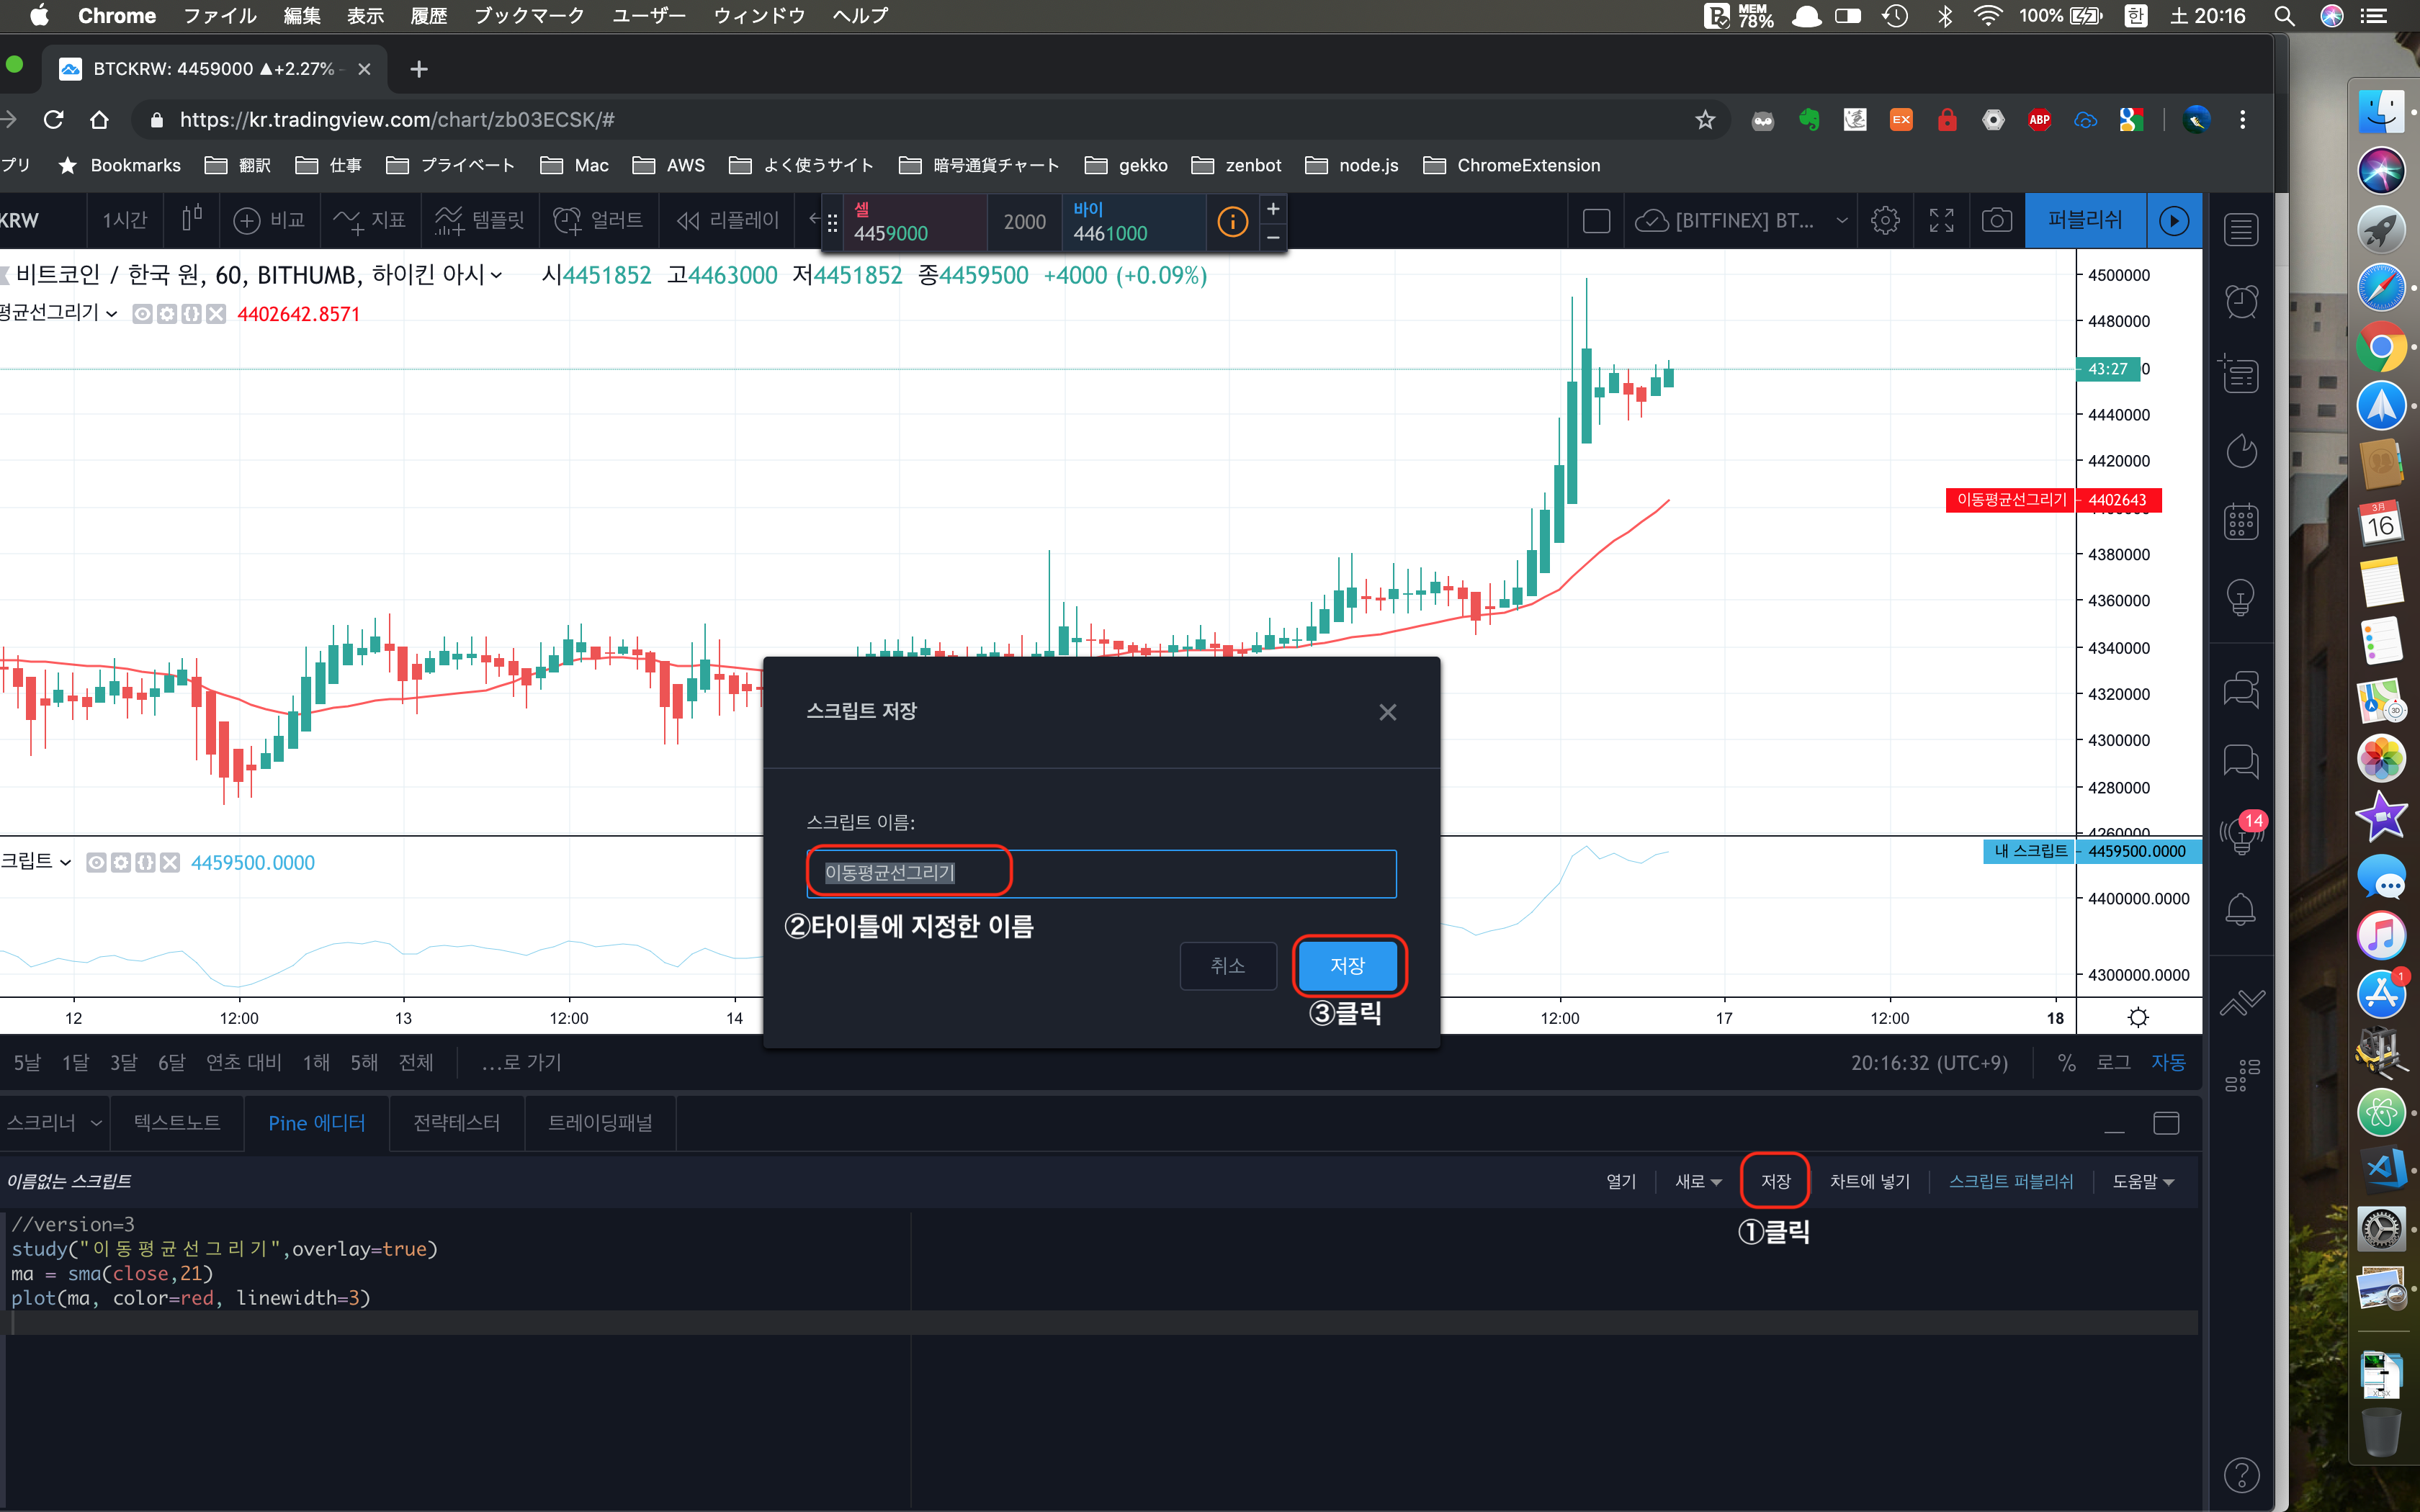Close the Save Script dialog

(x=1387, y=712)
